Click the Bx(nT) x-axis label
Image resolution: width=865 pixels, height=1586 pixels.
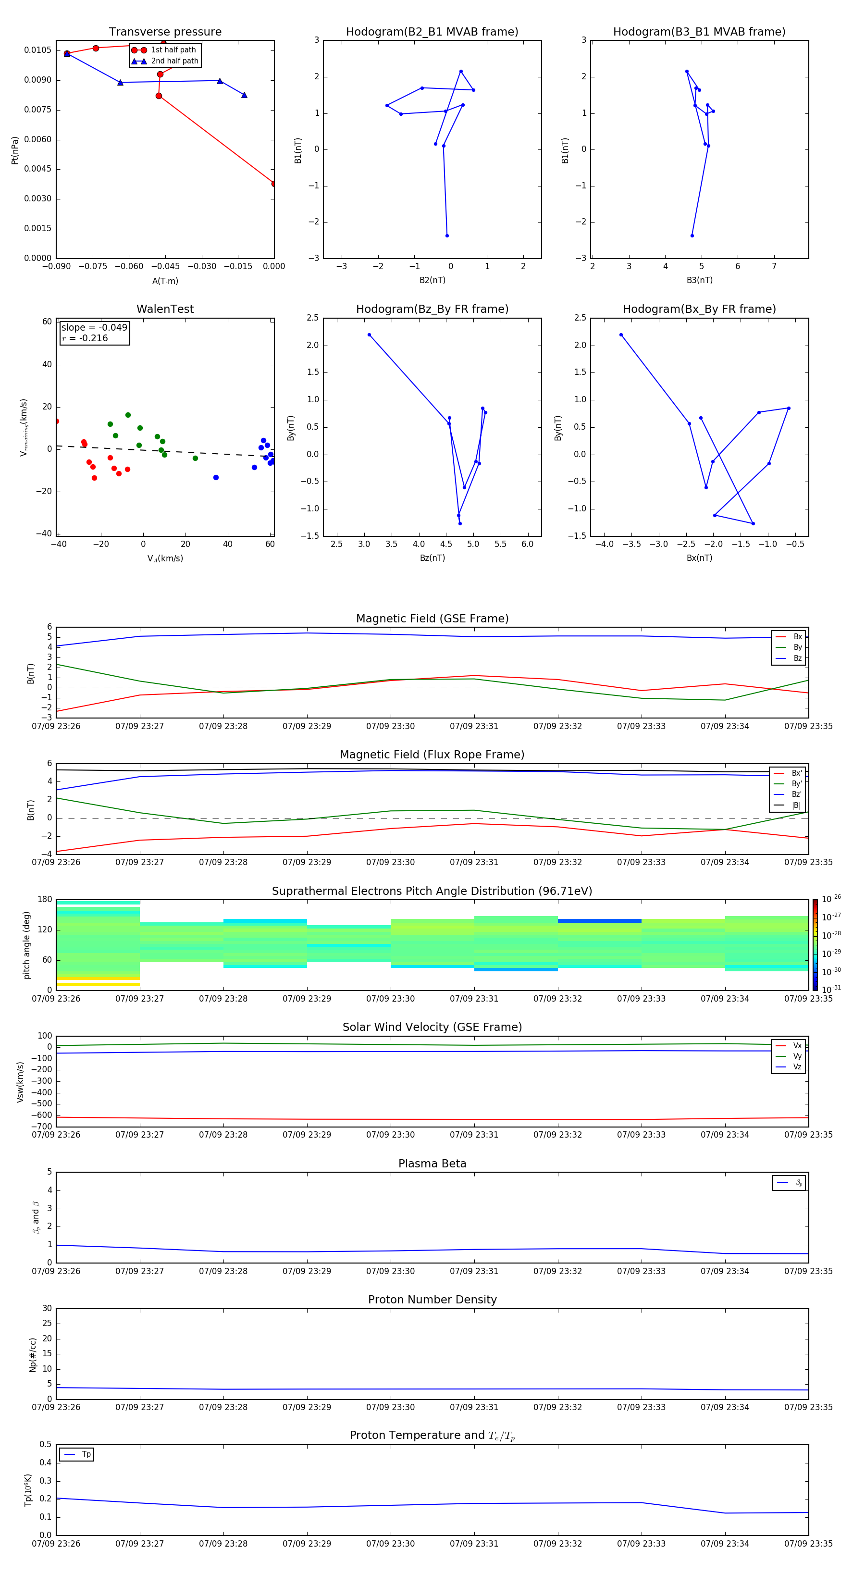[699, 558]
